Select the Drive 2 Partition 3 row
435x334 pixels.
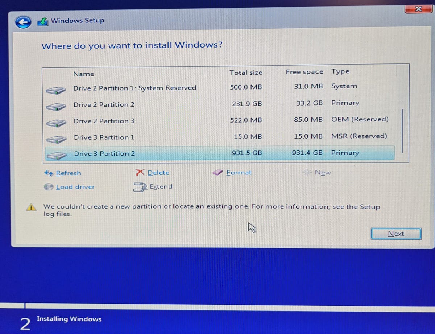220,120
